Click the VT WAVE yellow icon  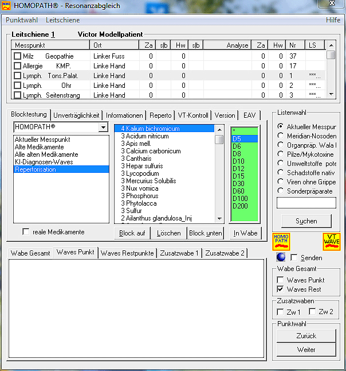[x=332, y=241]
